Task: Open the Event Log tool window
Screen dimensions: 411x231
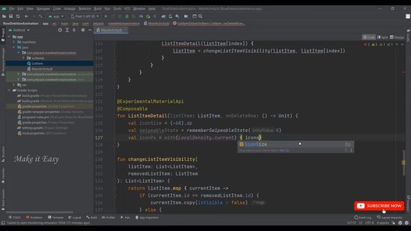Action: click(x=363, y=218)
